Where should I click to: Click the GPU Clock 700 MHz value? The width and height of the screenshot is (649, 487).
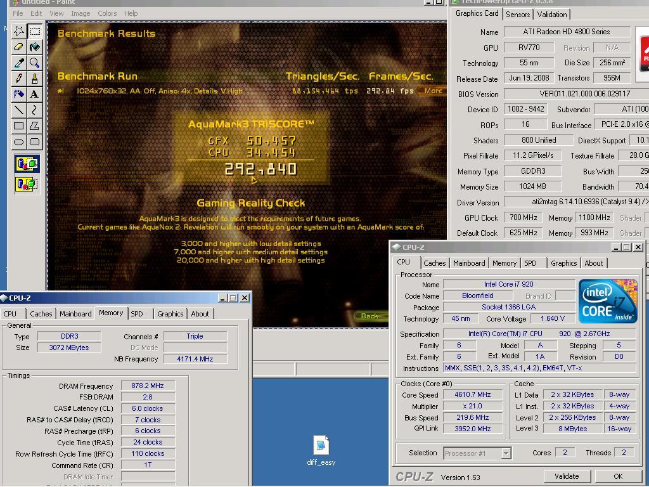coord(523,218)
